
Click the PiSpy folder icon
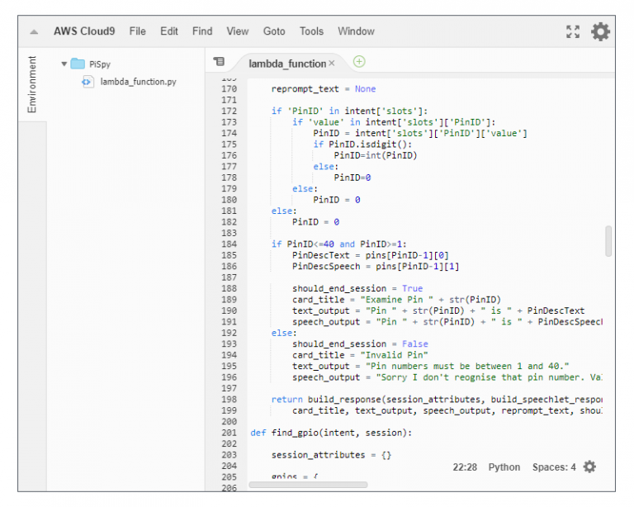tap(78, 64)
